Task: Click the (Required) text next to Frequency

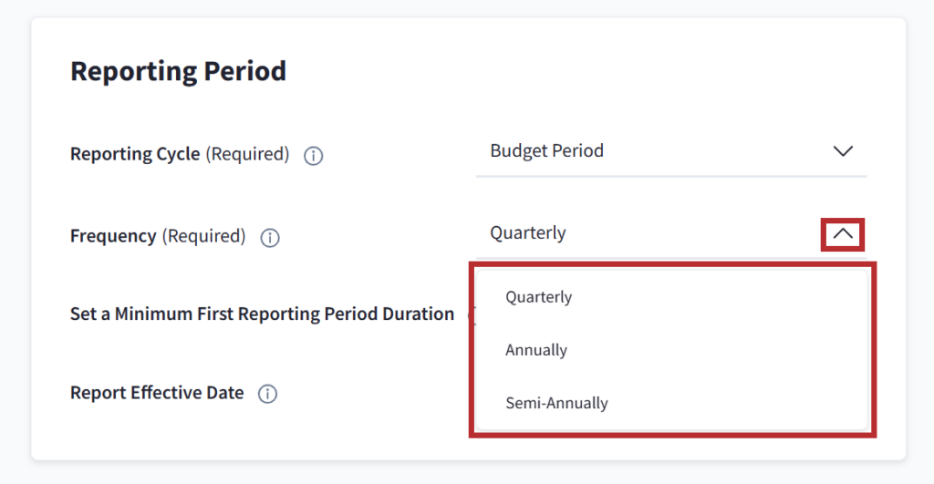Action: [203, 236]
